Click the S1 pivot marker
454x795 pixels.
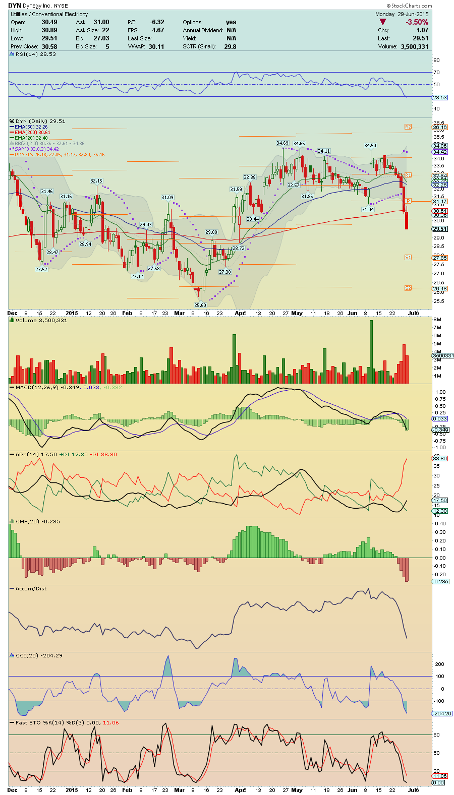click(408, 258)
